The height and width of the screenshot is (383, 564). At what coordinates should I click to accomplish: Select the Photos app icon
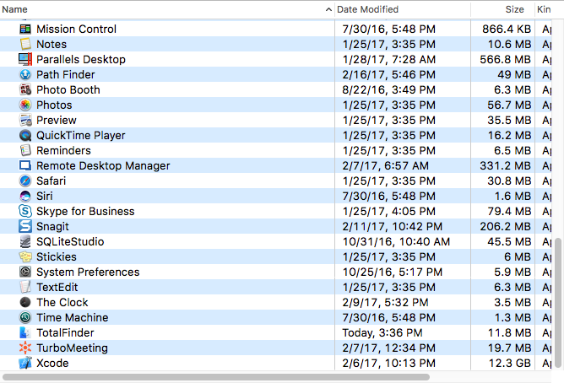click(x=25, y=105)
